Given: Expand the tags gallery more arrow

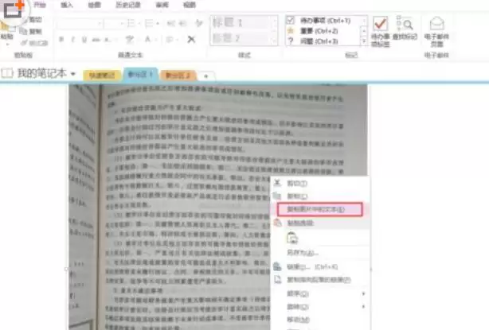Looking at the screenshot, I should tap(364, 41).
